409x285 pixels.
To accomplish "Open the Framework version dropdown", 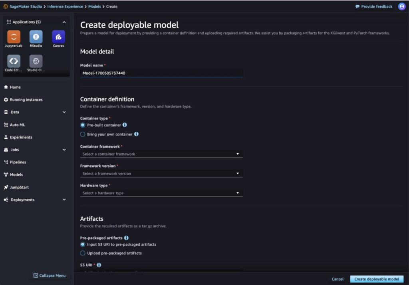I will coord(161,173).
